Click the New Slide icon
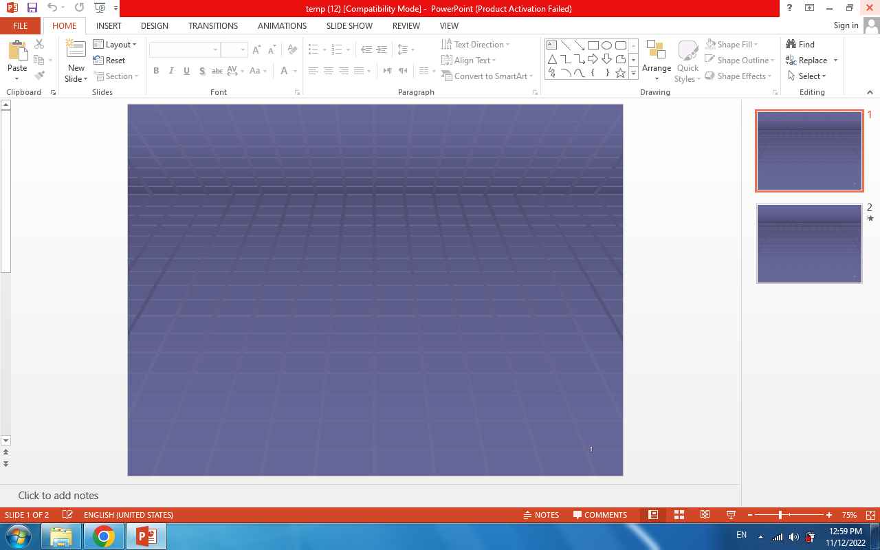This screenshot has width=880, height=550. click(x=76, y=51)
